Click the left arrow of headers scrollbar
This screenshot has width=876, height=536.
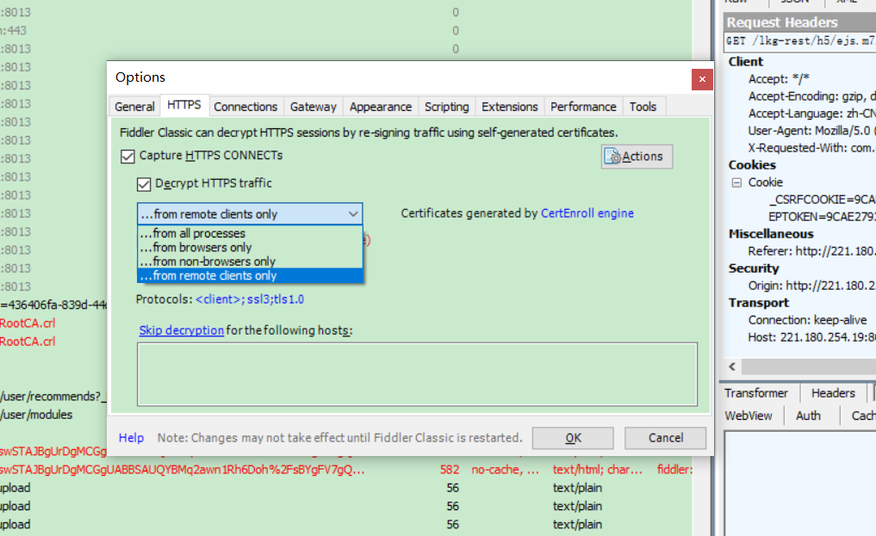click(x=732, y=367)
